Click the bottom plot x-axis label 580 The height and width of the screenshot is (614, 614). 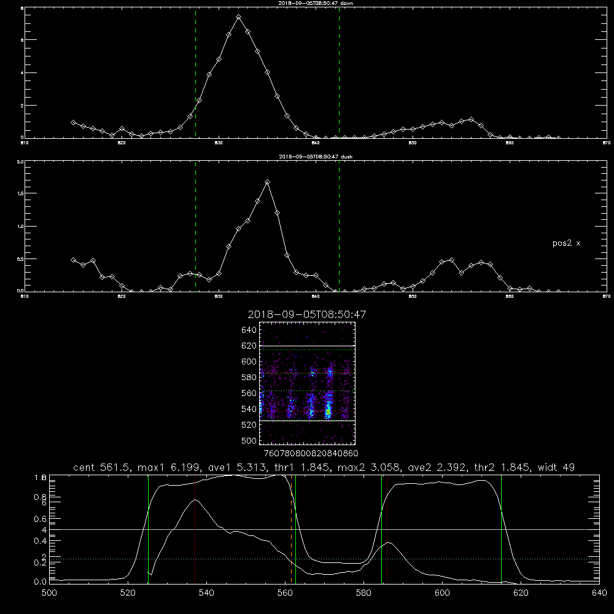pyautogui.click(x=363, y=593)
